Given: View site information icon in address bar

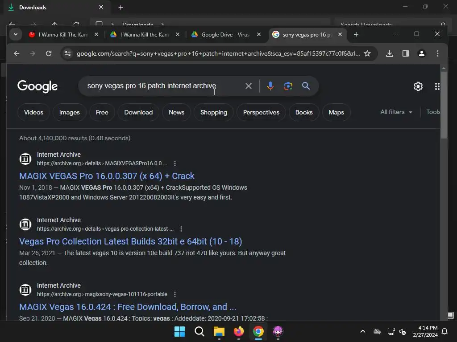Looking at the screenshot, I should 68,53.
